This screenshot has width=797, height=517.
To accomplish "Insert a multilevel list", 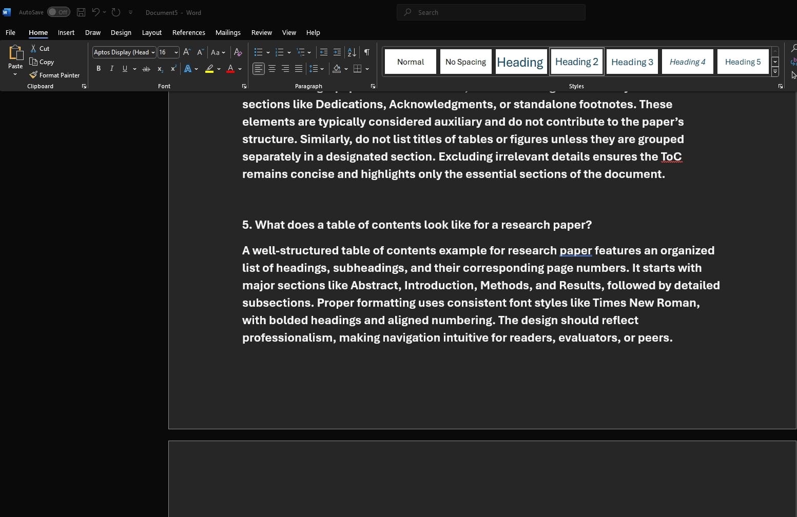I will click(301, 52).
